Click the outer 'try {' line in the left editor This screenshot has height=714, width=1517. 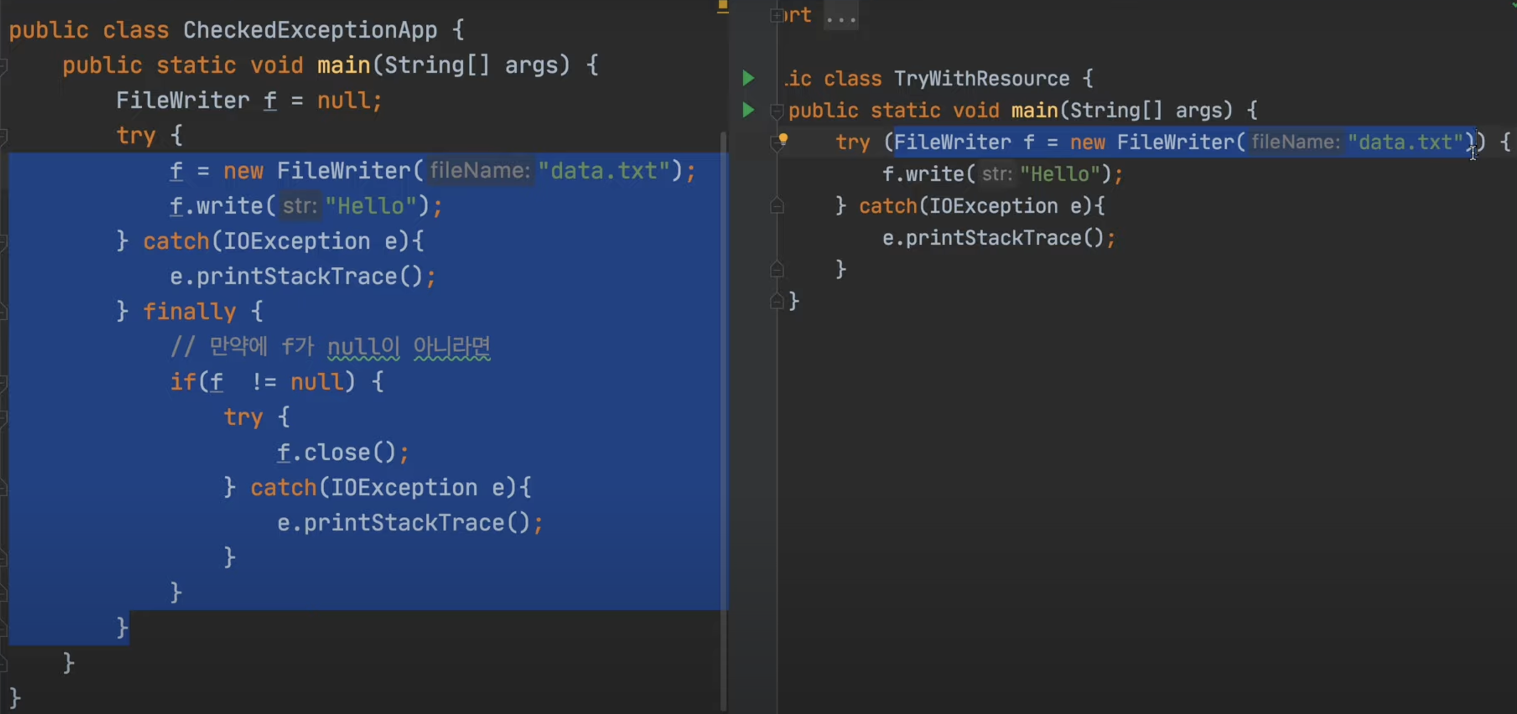tap(150, 135)
